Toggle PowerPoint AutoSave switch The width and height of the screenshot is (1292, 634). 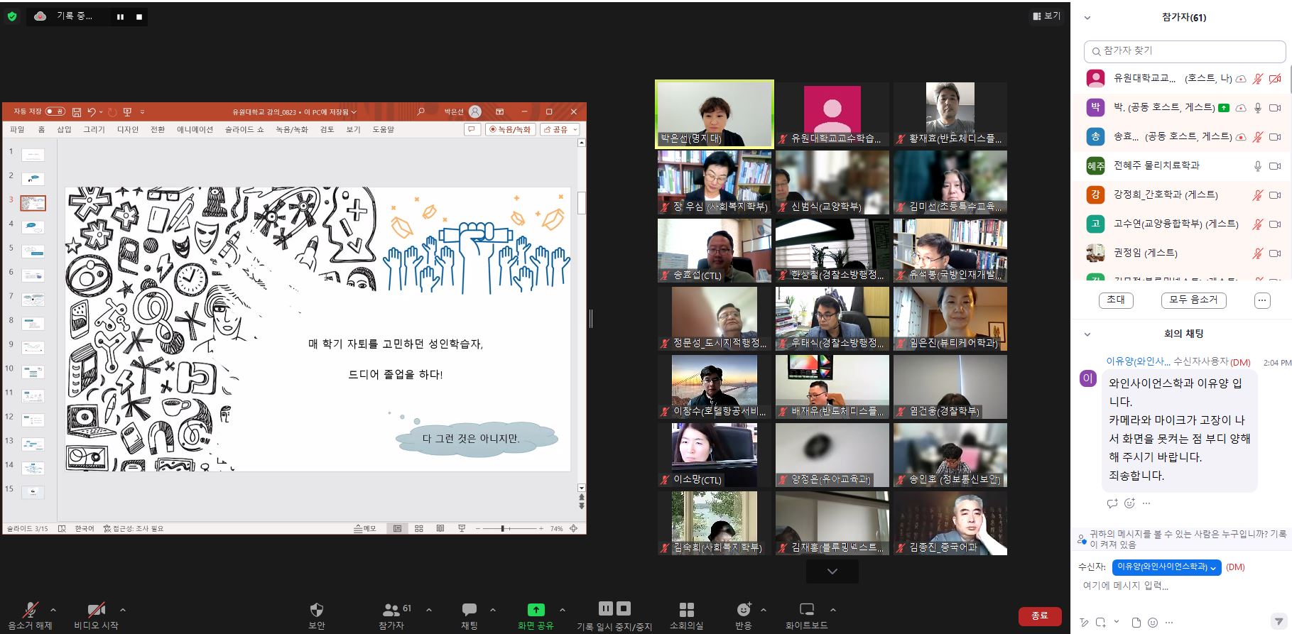coord(55,111)
